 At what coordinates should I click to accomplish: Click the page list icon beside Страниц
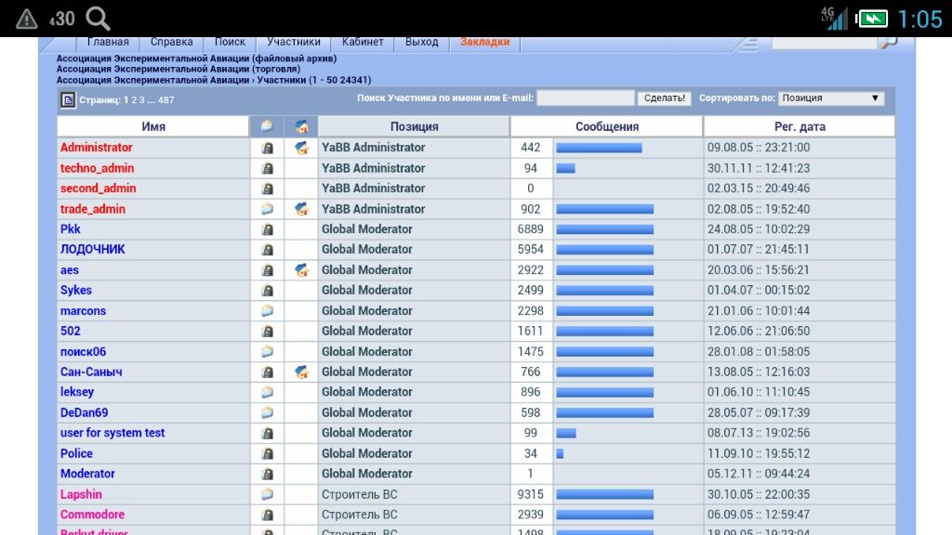point(68,99)
